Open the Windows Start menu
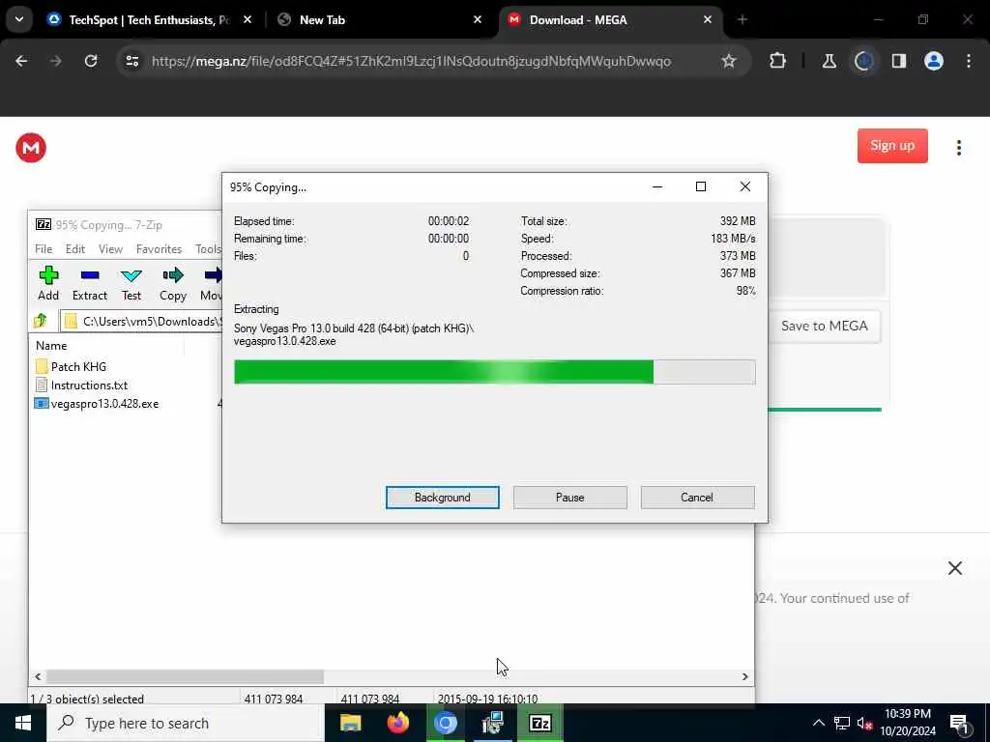 [23, 723]
